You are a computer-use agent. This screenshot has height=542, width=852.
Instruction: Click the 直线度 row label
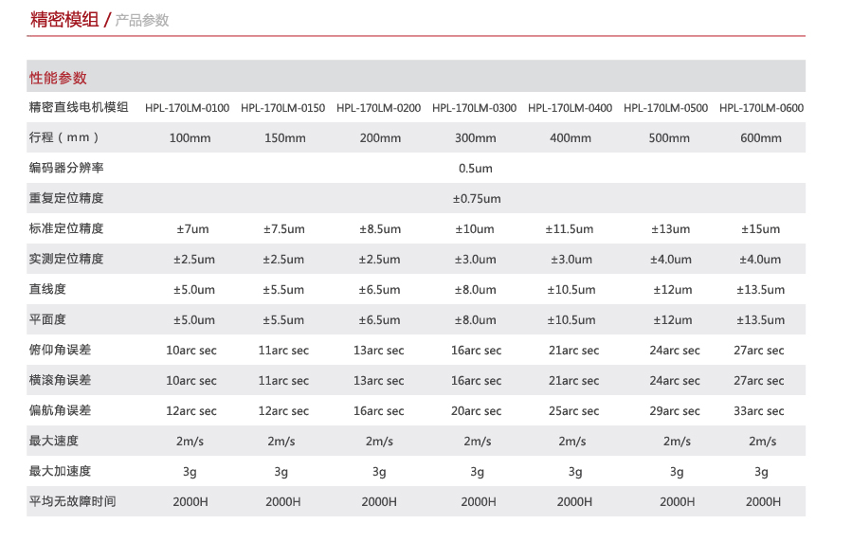tap(47, 289)
